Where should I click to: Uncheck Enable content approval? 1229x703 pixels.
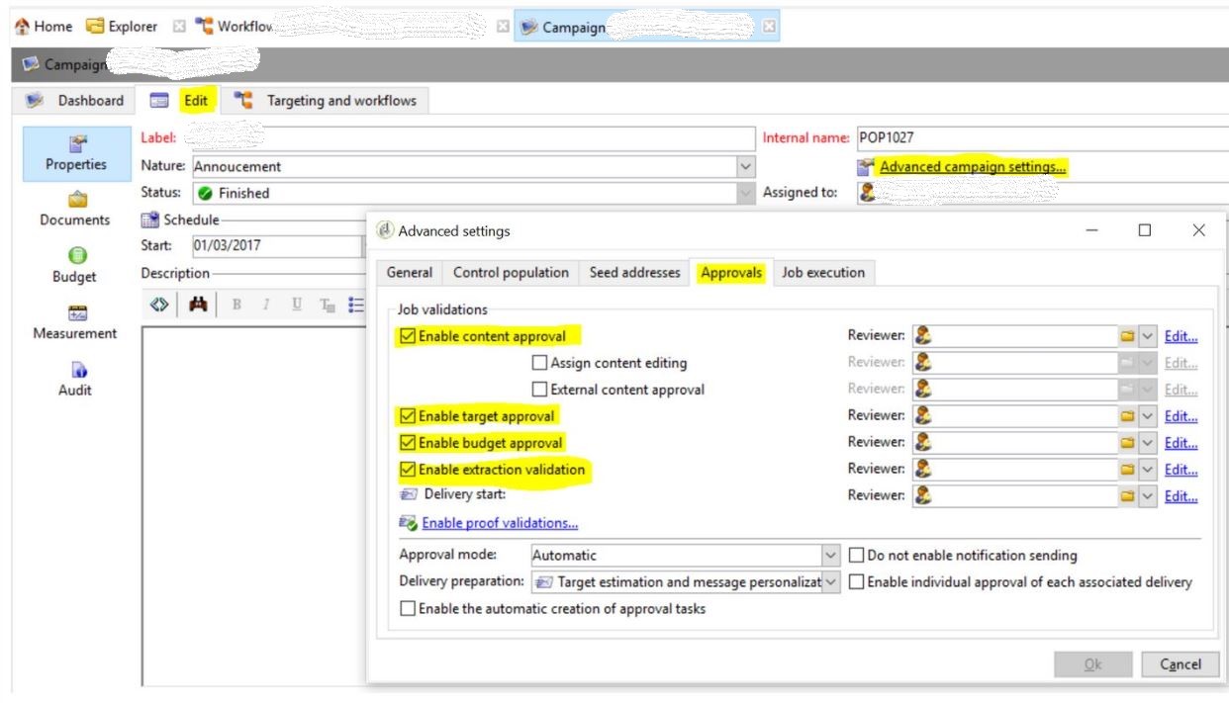click(x=408, y=337)
